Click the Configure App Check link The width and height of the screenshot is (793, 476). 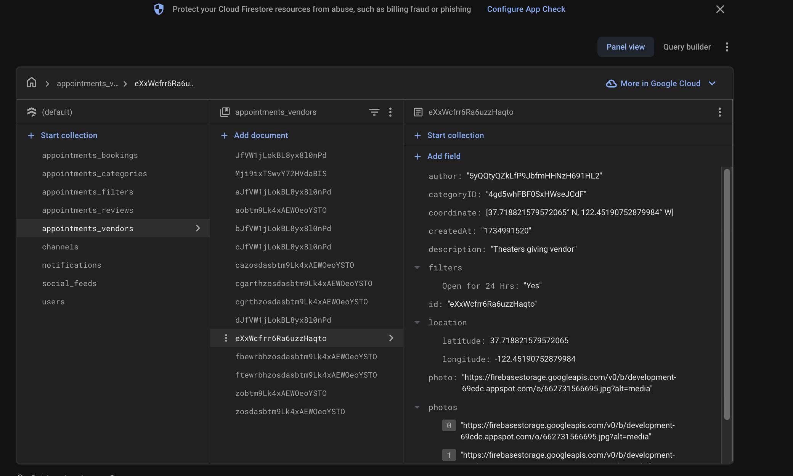[526, 9]
